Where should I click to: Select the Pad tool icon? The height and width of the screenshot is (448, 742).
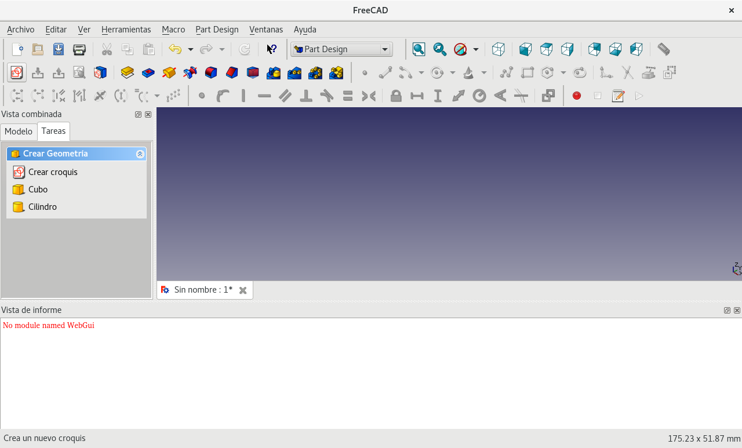128,72
